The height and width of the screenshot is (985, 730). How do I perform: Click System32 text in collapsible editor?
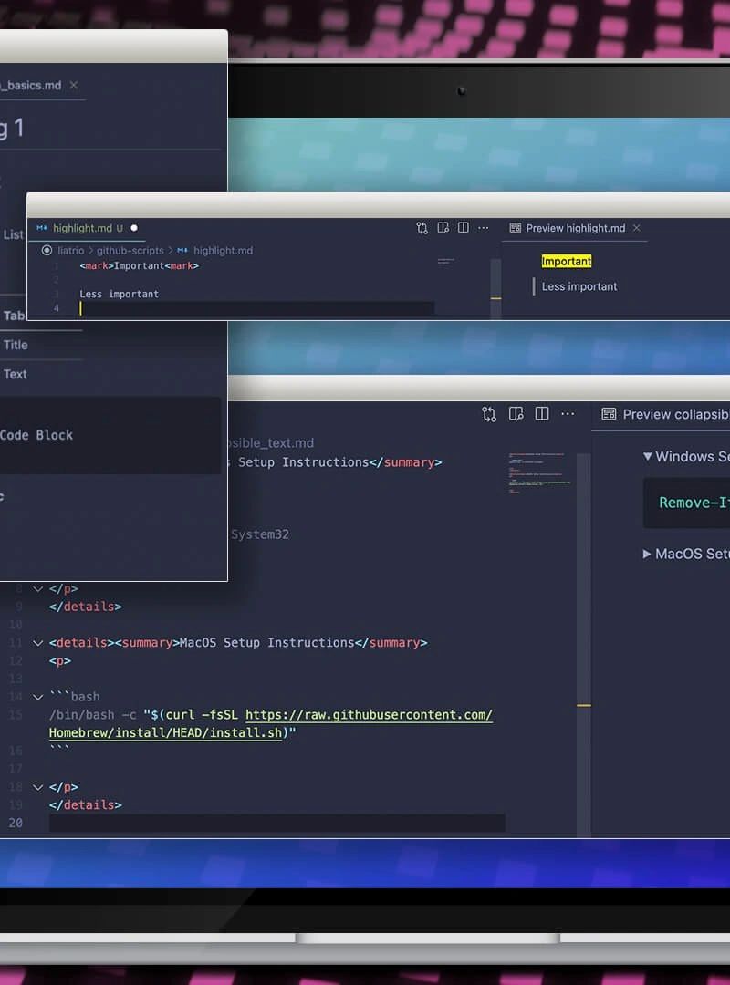260,534
